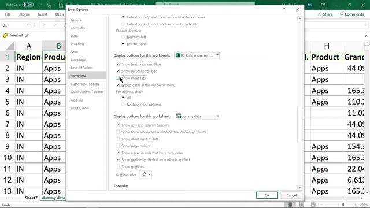Enable Show sheet tabs checkbox
The height and width of the screenshot is (208, 370).
pyautogui.click(x=118, y=78)
